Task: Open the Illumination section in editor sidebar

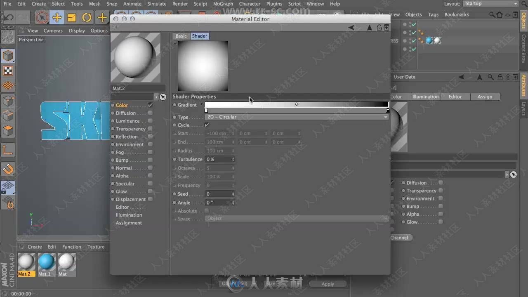Action: click(129, 215)
